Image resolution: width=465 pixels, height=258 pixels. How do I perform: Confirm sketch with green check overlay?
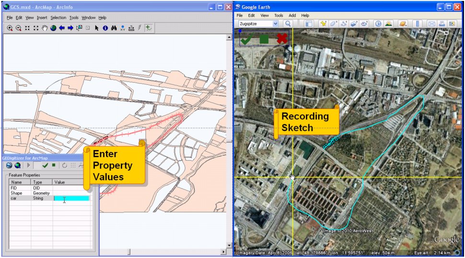pyautogui.click(x=247, y=39)
